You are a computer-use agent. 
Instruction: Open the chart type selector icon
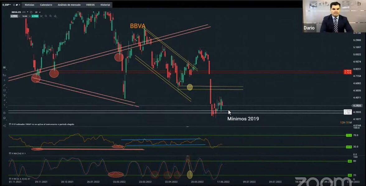point(4,67)
